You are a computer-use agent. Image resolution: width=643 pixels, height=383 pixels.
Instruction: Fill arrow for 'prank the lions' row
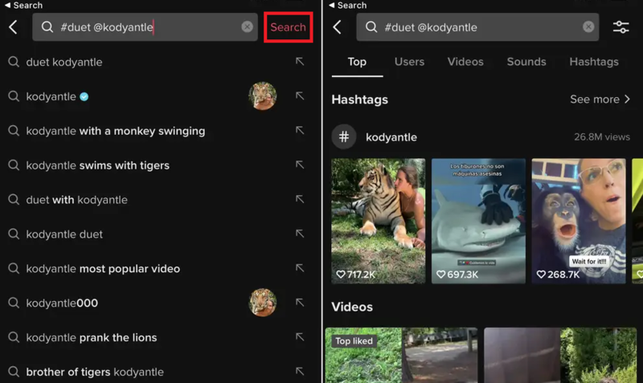pos(300,336)
